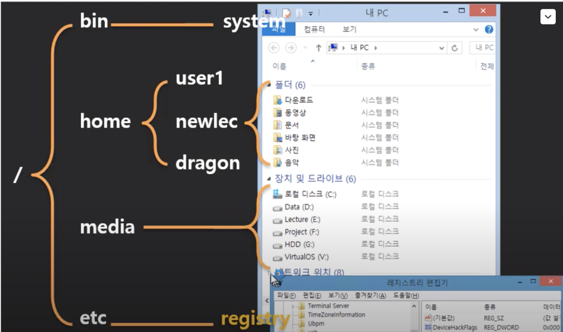Viewport: 563px width, 332px height.
Task: Open the 보기(V) menu in Registry Editor
Action: pyautogui.click(x=338, y=296)
